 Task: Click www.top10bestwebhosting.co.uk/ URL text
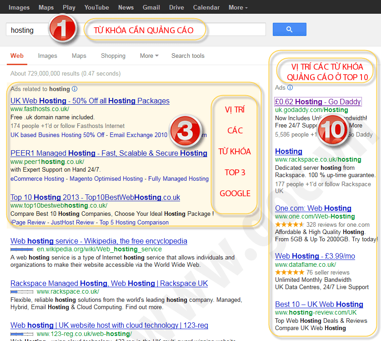(59, 205)
